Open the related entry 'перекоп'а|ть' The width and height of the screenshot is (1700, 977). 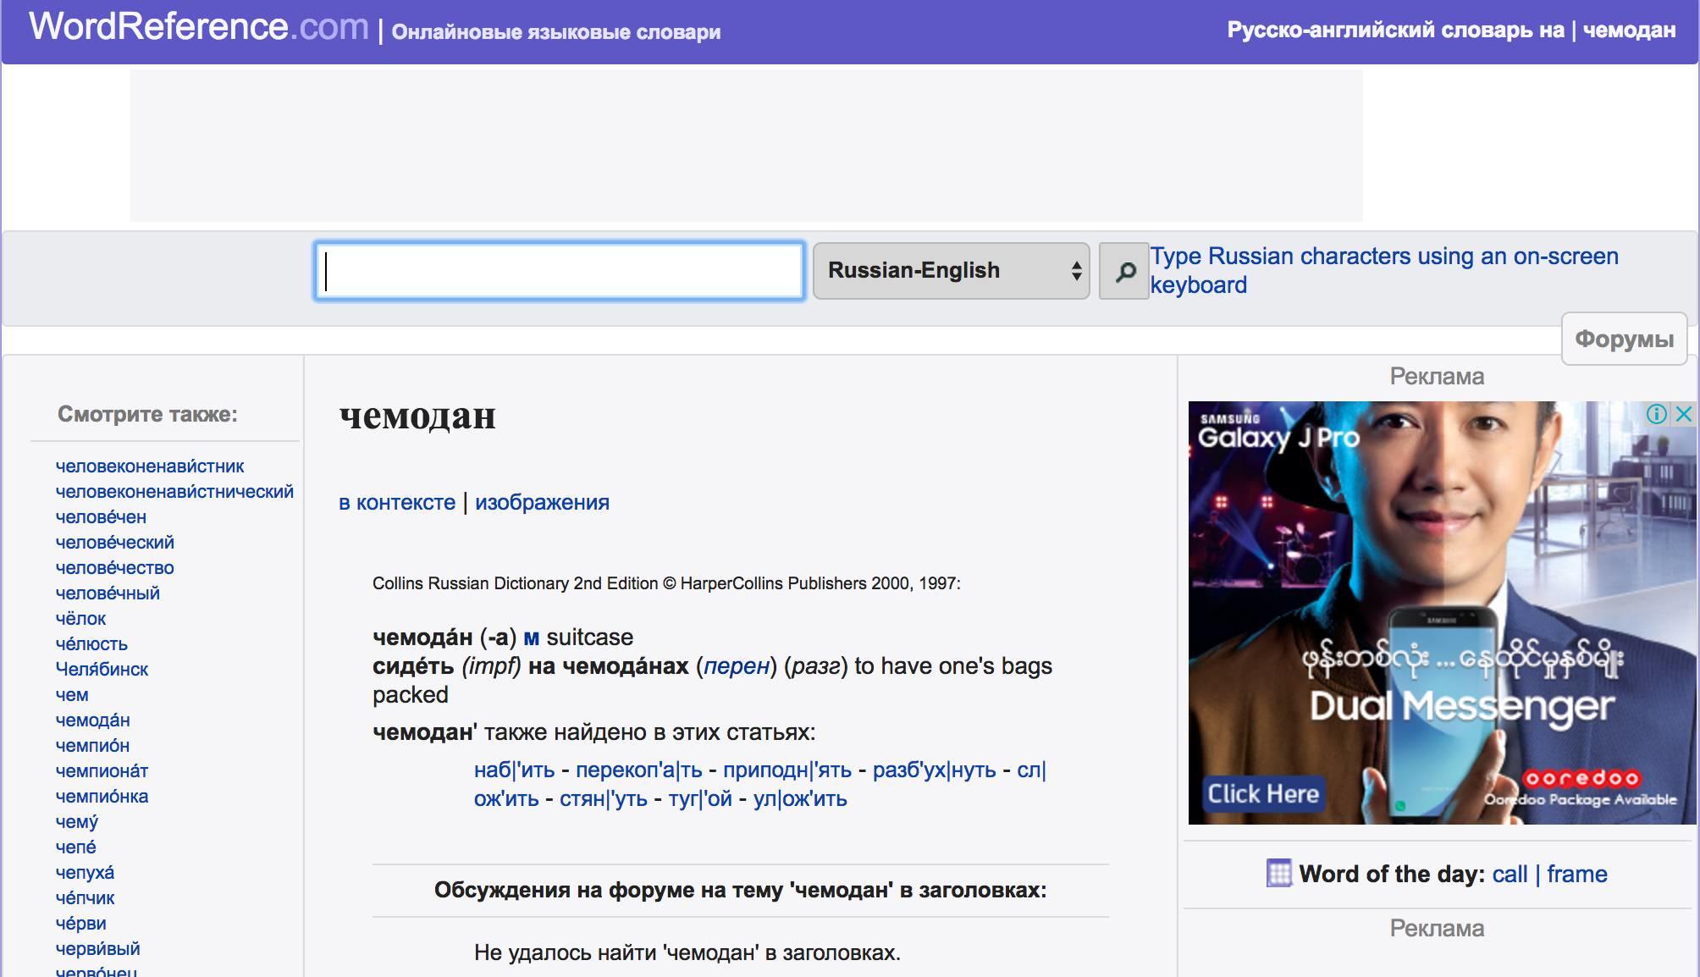click(638, 770)
